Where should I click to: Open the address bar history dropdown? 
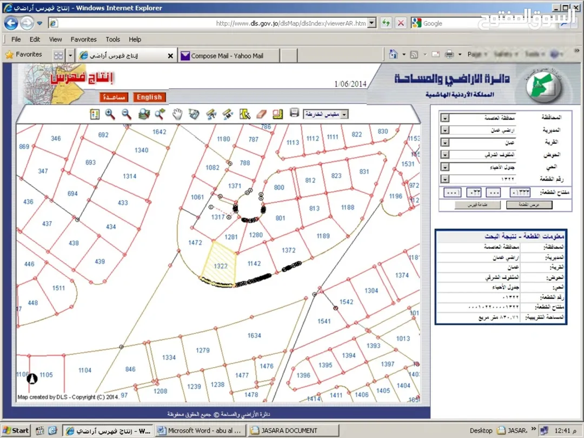click(371, 23)
